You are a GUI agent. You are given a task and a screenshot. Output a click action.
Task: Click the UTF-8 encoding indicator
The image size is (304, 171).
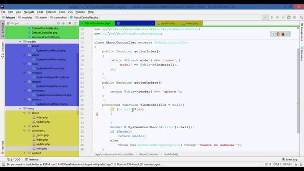(287, 164)
